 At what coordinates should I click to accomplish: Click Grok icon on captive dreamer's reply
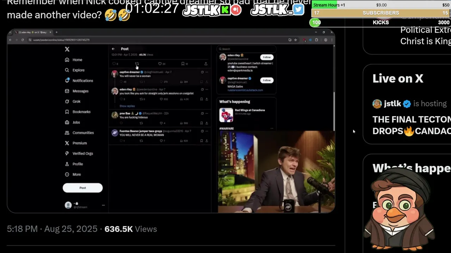(x=202, y=72)
